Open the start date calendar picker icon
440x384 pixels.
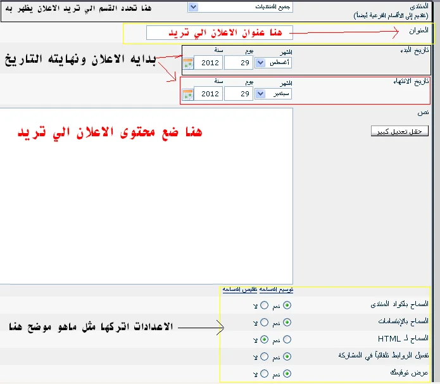click(187, 63)
